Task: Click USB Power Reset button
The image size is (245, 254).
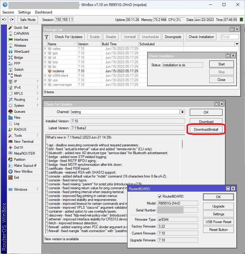Action: coord(218,222)
